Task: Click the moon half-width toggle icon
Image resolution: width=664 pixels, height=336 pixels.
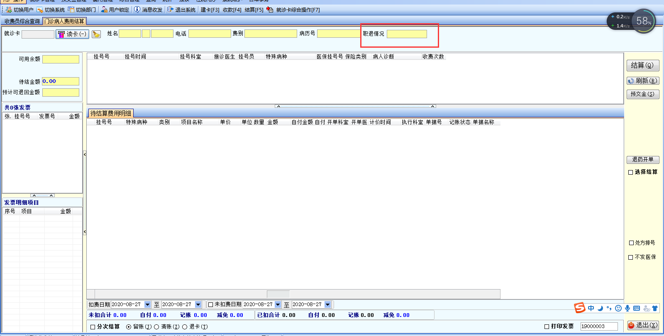Action: [x=600, y=308]
